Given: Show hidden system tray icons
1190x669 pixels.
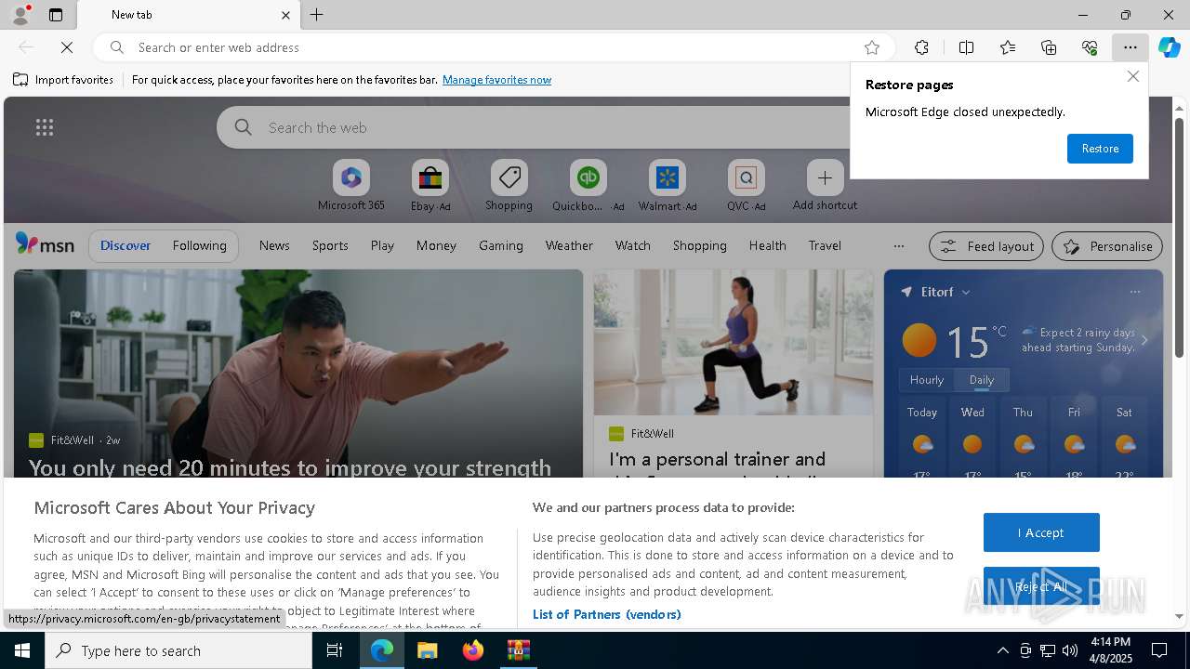Looking at the screenshot, I should [1002, 650].
